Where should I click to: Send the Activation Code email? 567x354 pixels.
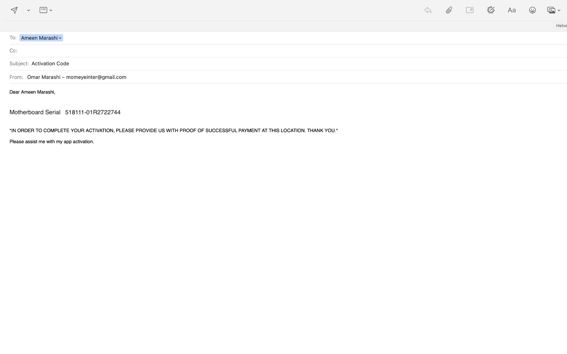(14, 10)
